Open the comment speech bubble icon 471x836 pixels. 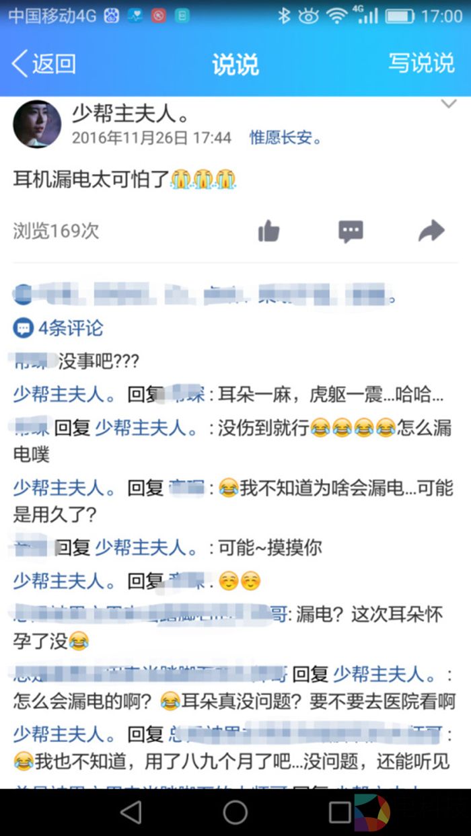tap(350, 231)
